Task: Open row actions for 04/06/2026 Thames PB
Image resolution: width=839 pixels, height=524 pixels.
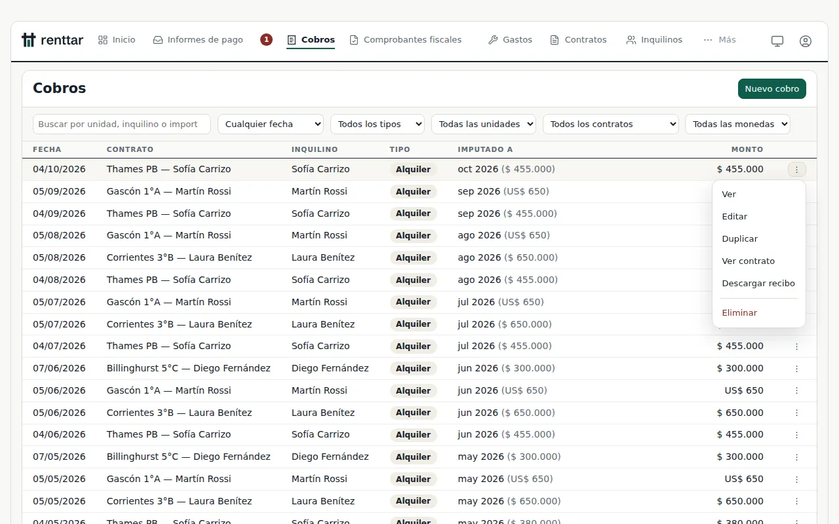Action: 797,435
